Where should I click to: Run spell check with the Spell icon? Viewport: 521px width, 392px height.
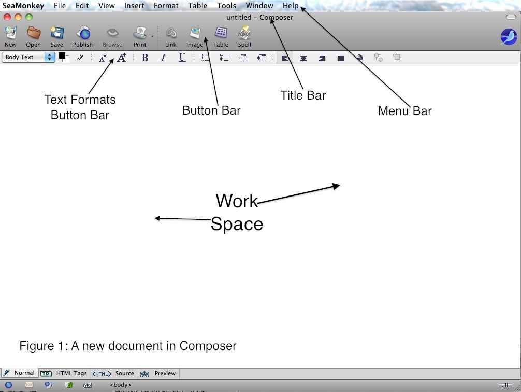244,36
